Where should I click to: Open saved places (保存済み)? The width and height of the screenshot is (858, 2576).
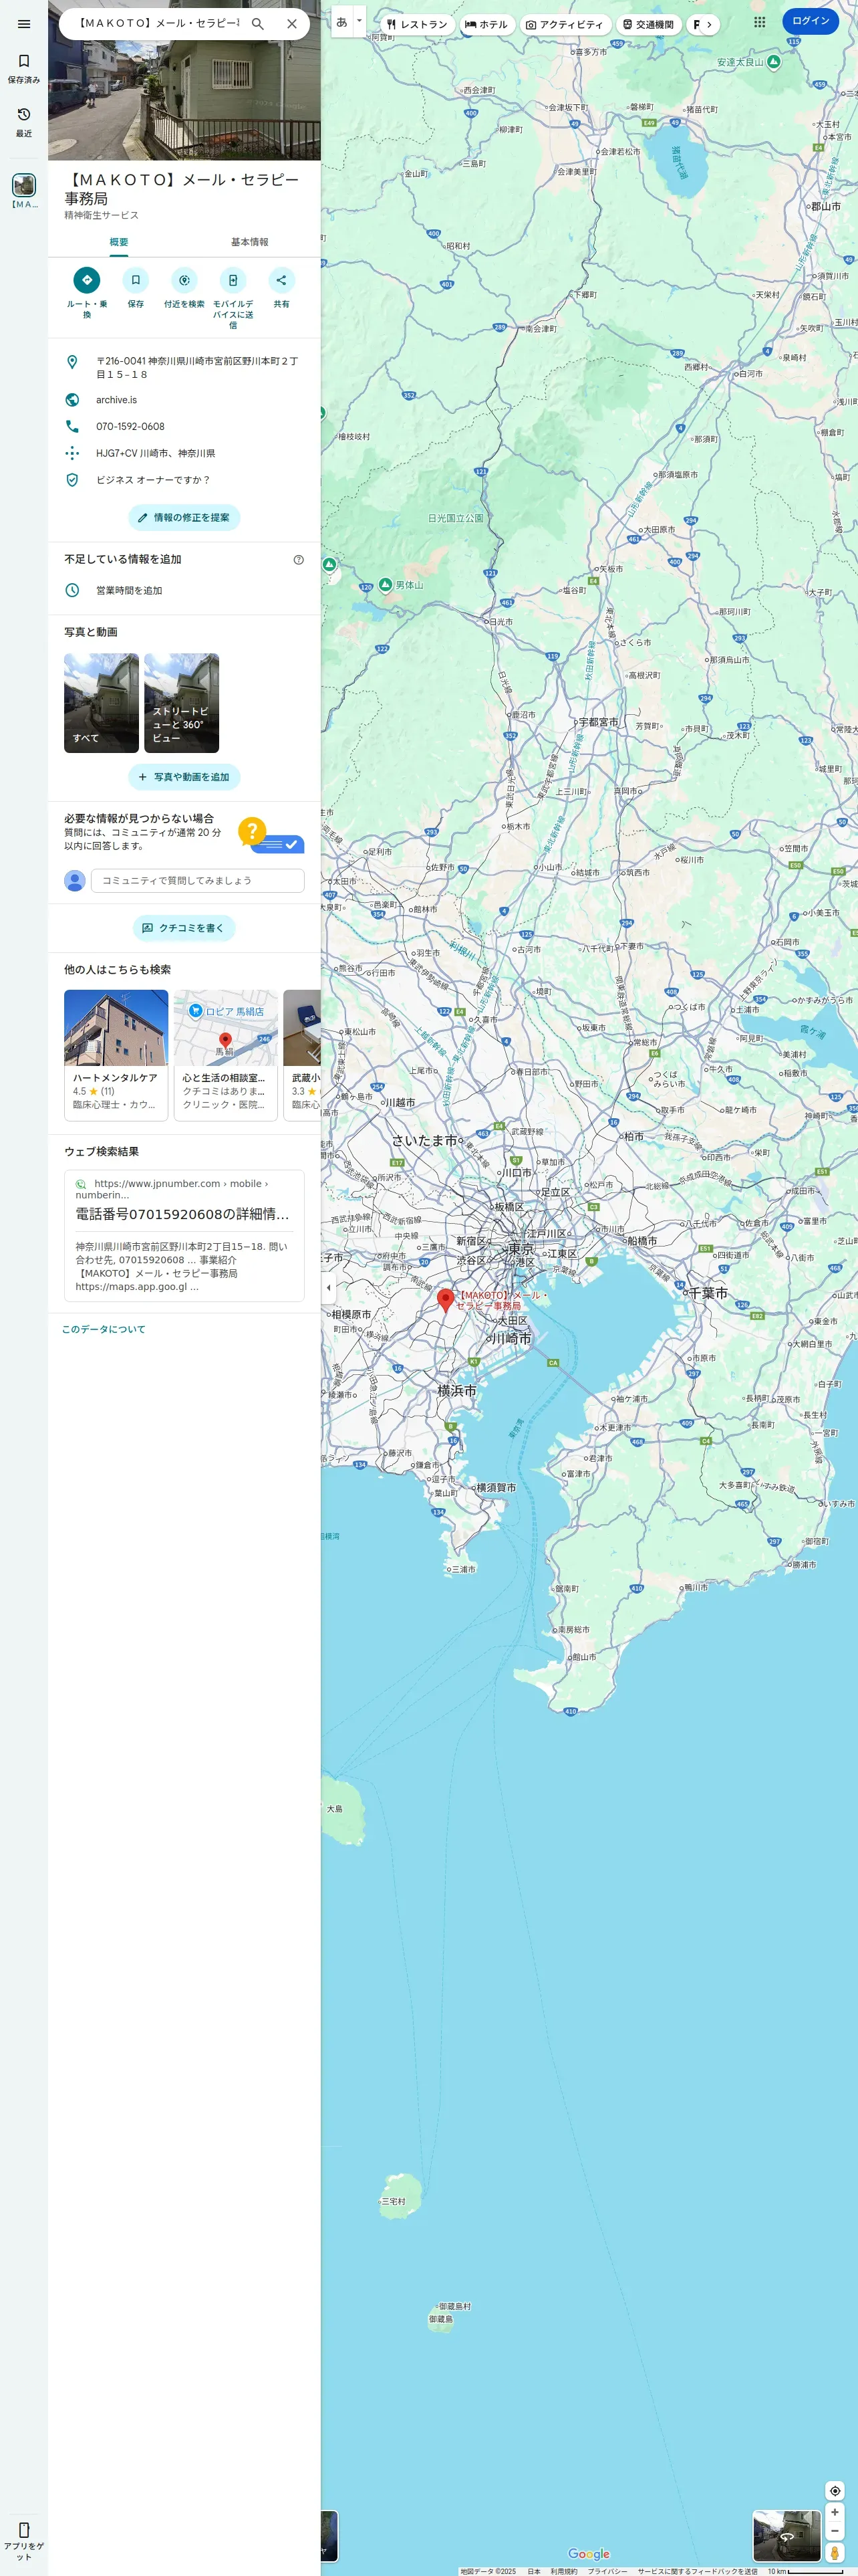tap(24, 68)
